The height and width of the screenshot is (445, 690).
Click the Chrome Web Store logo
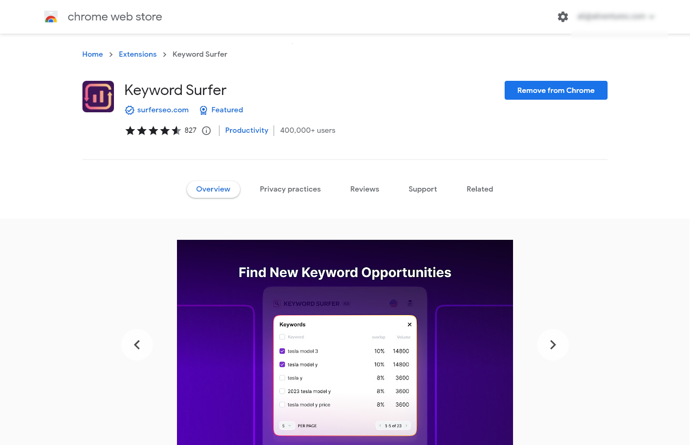tap(51, 17)
